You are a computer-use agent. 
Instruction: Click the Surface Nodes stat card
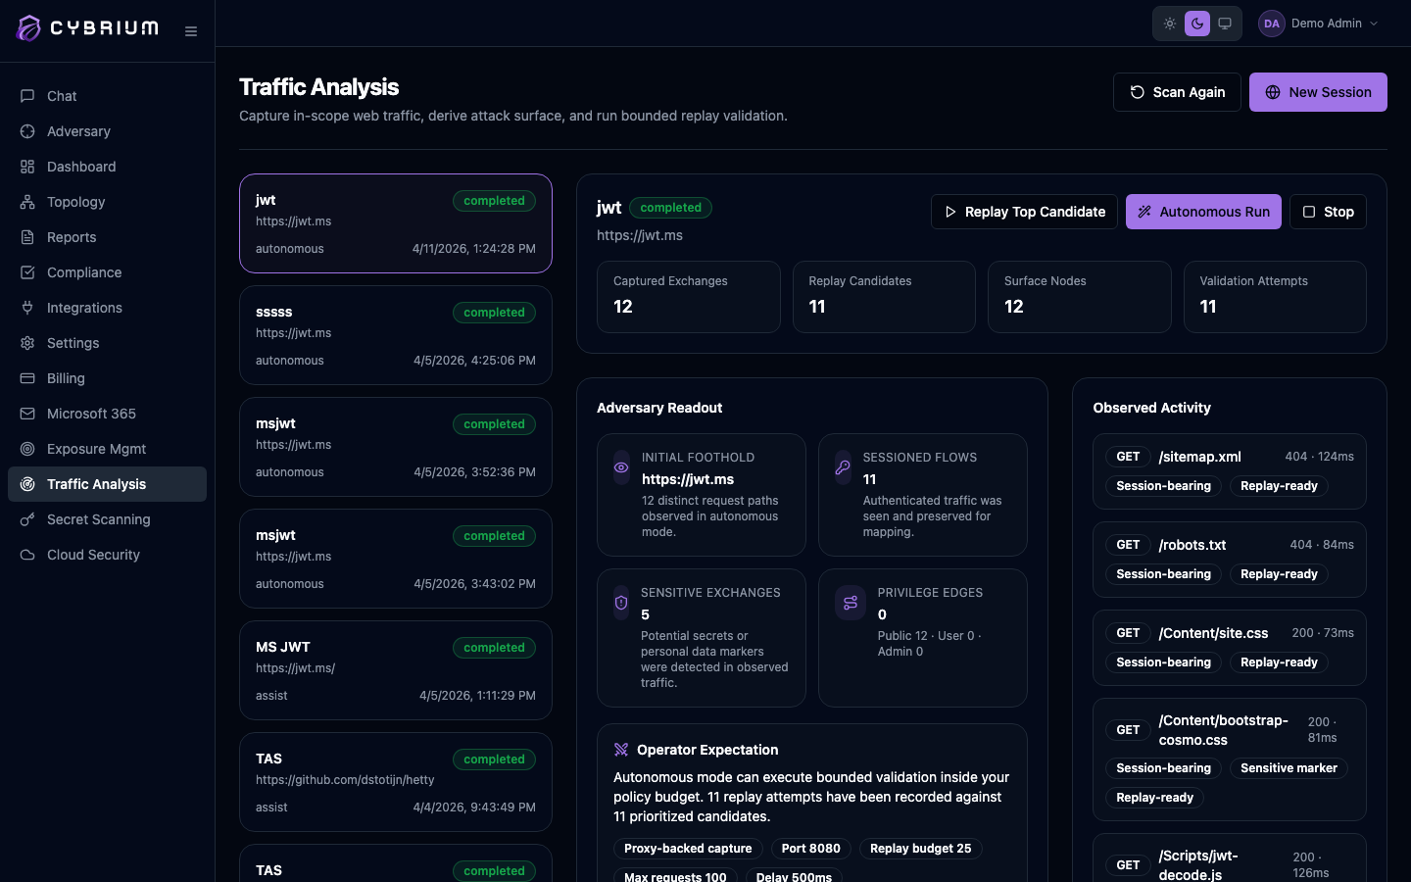1080,297
